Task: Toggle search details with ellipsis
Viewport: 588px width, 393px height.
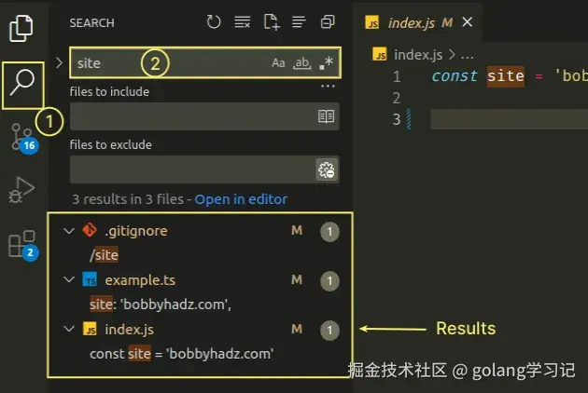Action: pos(328,86)
